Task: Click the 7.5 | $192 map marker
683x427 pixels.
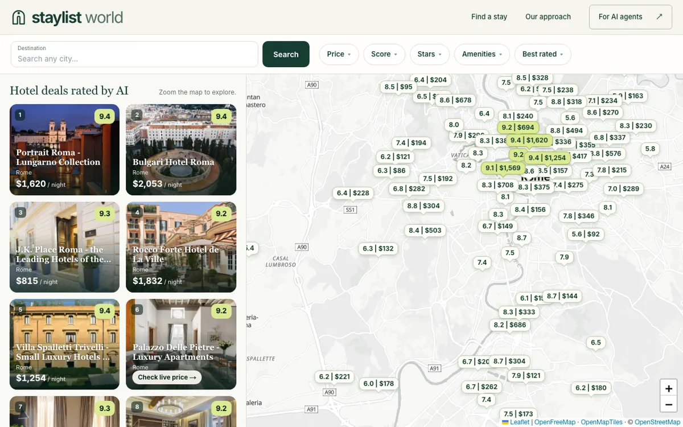Action: point(438,178)
